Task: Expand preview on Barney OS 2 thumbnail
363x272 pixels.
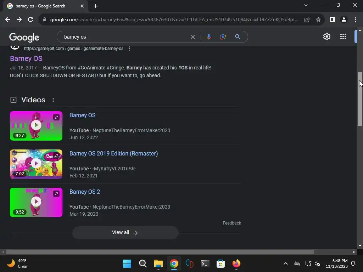Action: click(56, 194)
